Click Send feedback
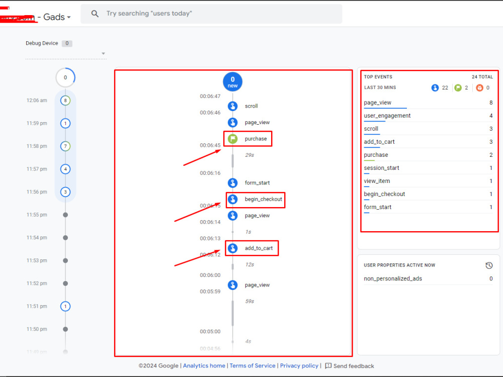Image resolution: width=503 pixels, height=377 pixels. point(354,366)
